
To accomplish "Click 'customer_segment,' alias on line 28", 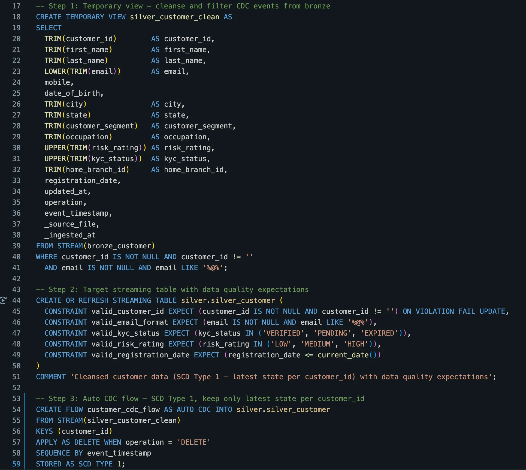I will pos(200,126).
